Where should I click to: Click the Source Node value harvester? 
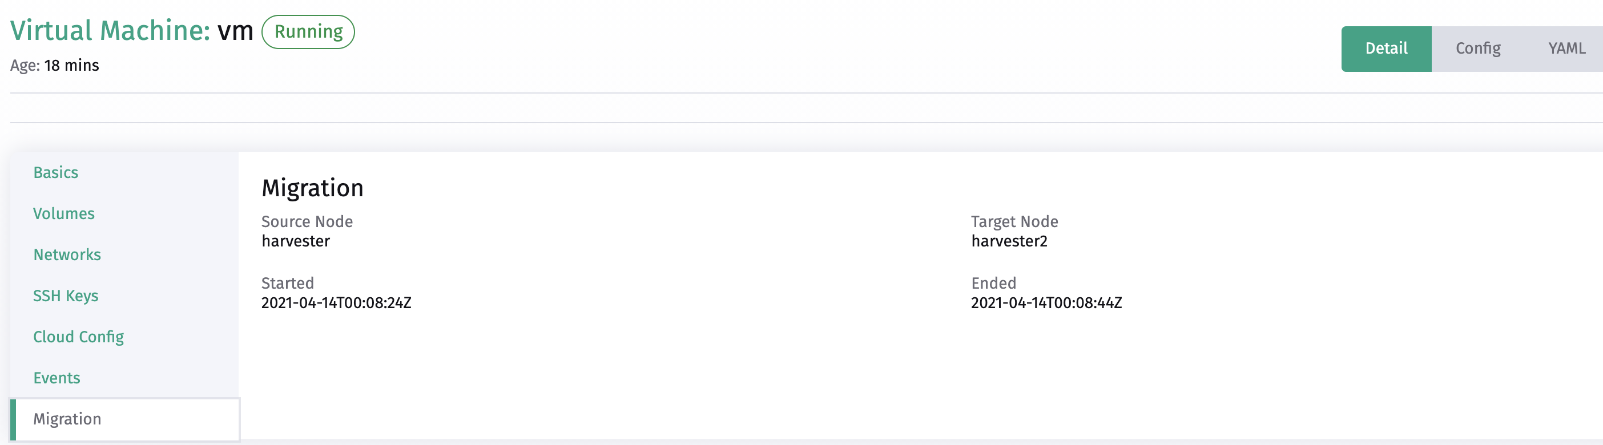click(296, 241)
